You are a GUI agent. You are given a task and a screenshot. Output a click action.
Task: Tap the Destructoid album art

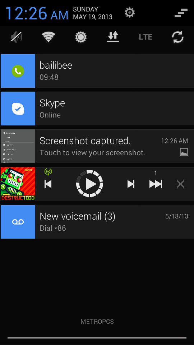[x=18, y=184]
